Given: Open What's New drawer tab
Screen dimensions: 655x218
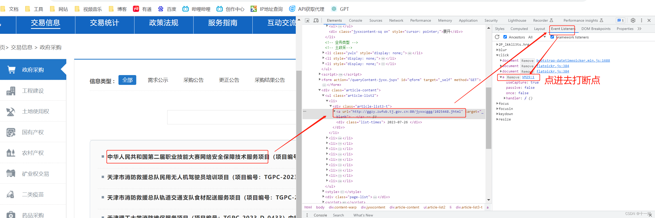Looking at the screenshot, I should pyautogui.click(x=363, y=215).
